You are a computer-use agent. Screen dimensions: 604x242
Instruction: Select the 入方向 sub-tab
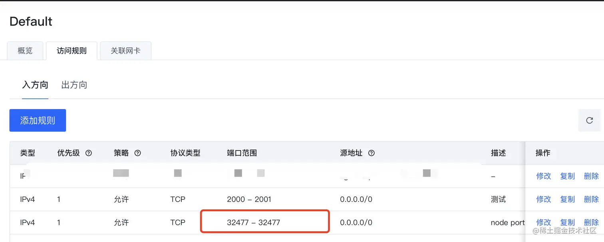point(35,85)
